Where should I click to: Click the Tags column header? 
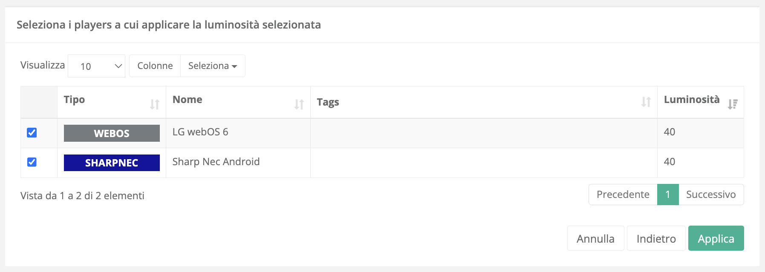tap(328, 102)
